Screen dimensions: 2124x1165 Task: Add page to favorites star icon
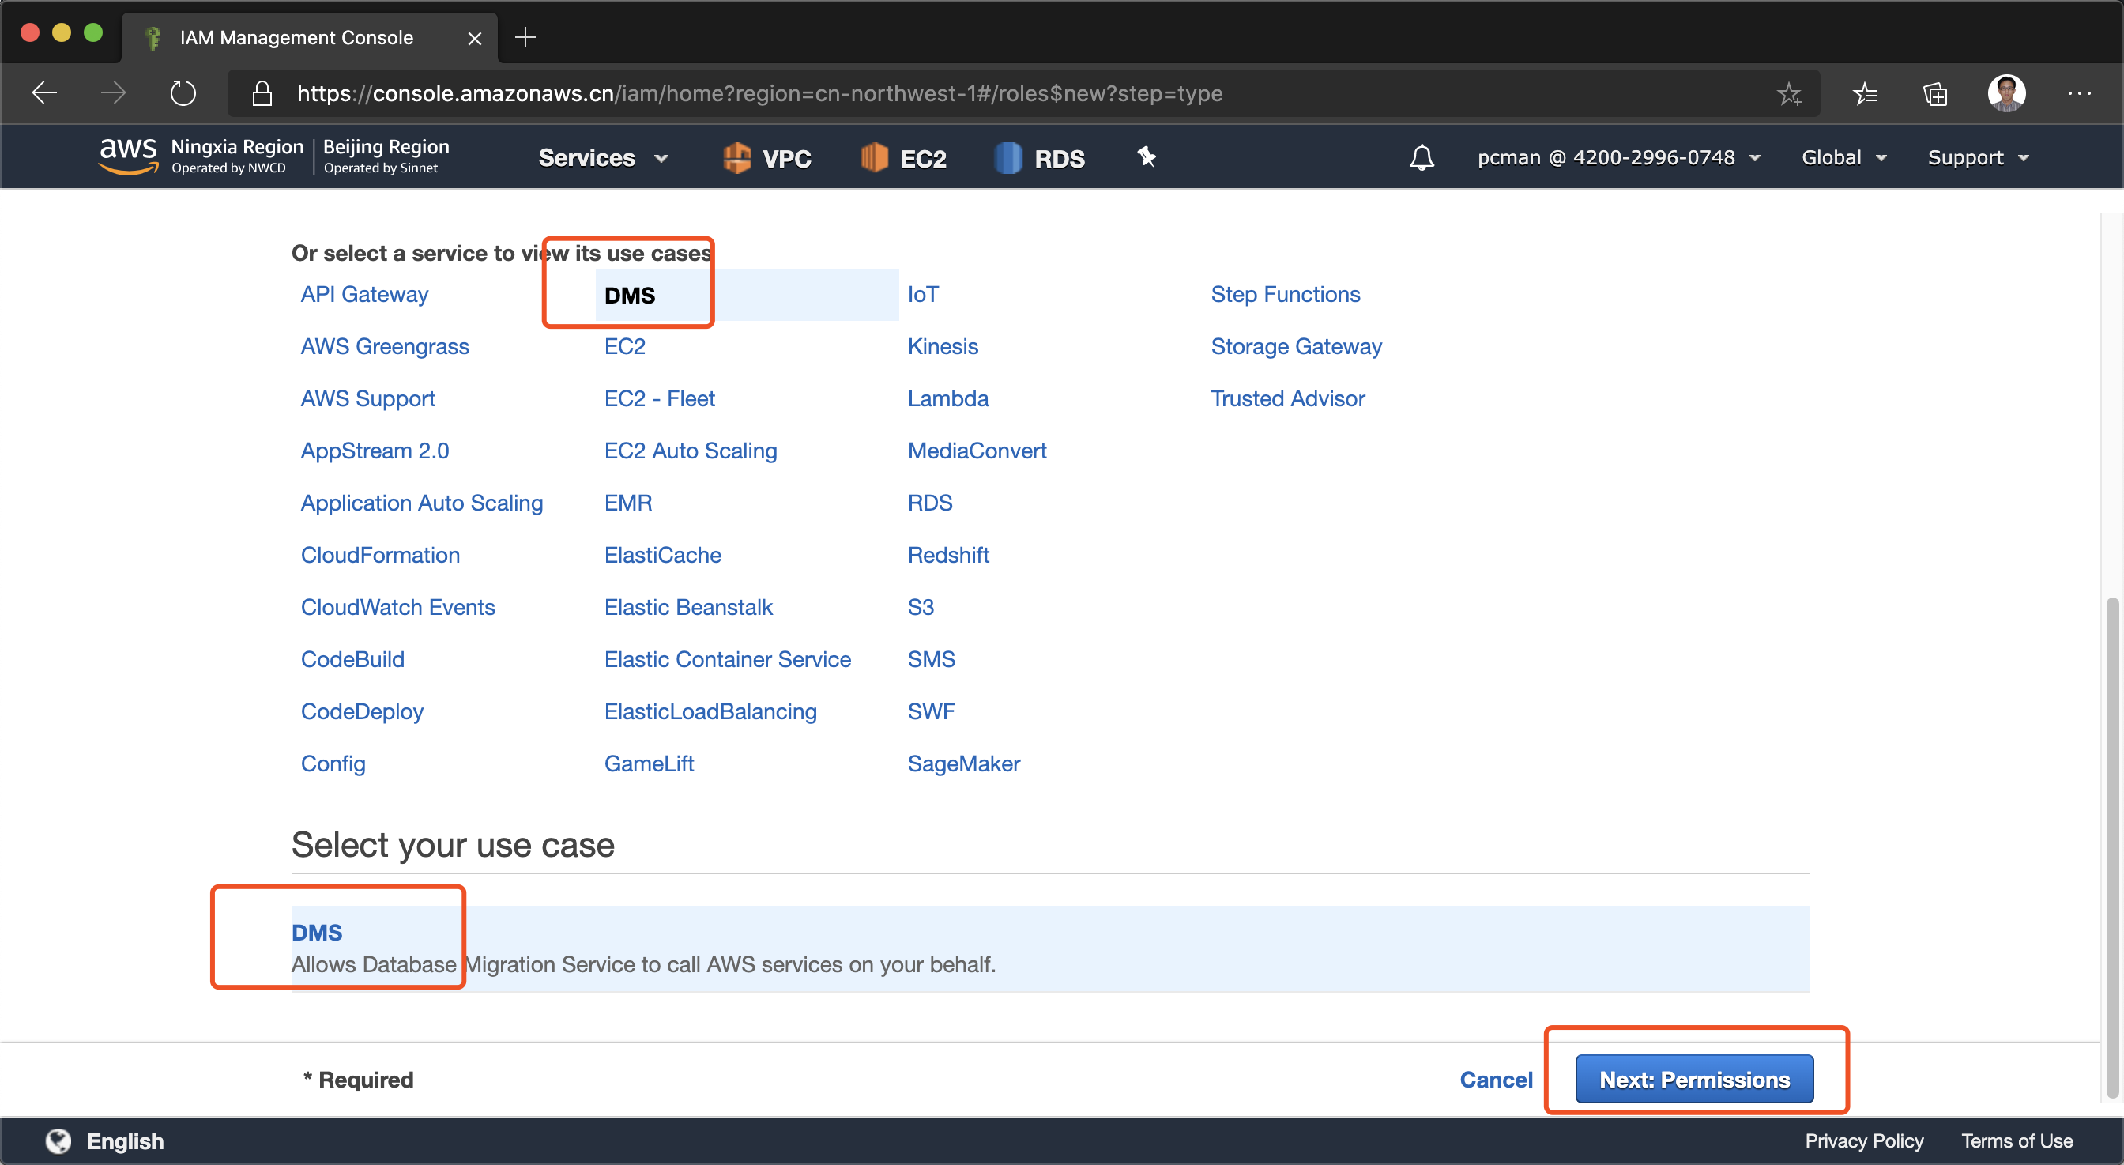(1788, 93)
